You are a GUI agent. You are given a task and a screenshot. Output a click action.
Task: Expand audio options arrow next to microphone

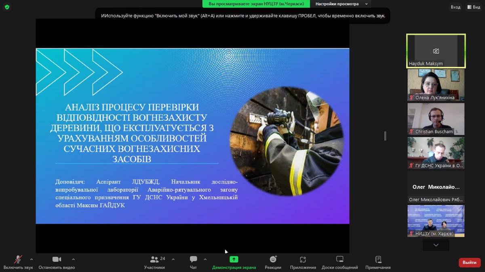click(32, 259)
